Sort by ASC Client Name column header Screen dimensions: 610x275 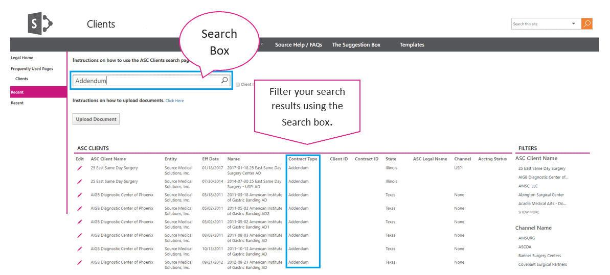(108, 159)
